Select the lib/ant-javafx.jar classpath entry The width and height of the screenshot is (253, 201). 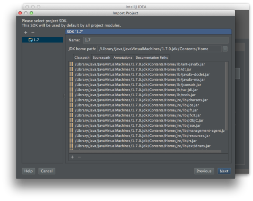(x=140, y=64)
